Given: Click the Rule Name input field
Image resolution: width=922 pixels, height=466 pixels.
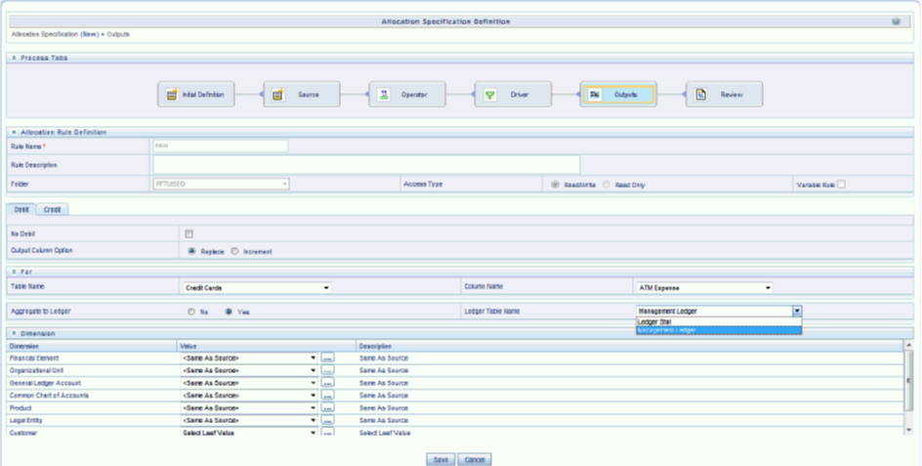Looking at the screenshot, I should click(221, 146).
